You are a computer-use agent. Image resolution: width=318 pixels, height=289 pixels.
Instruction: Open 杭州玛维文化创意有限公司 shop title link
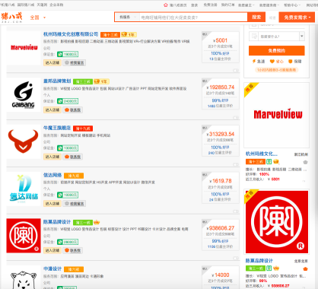click(x=71, y=34)
